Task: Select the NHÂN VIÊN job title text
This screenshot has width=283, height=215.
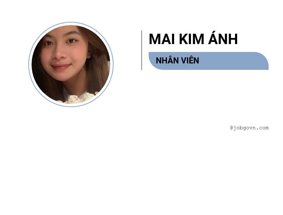Action: point(177,60)
